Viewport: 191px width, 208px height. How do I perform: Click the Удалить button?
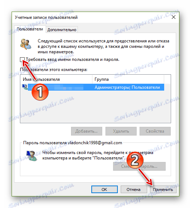(x=121, y=131)
